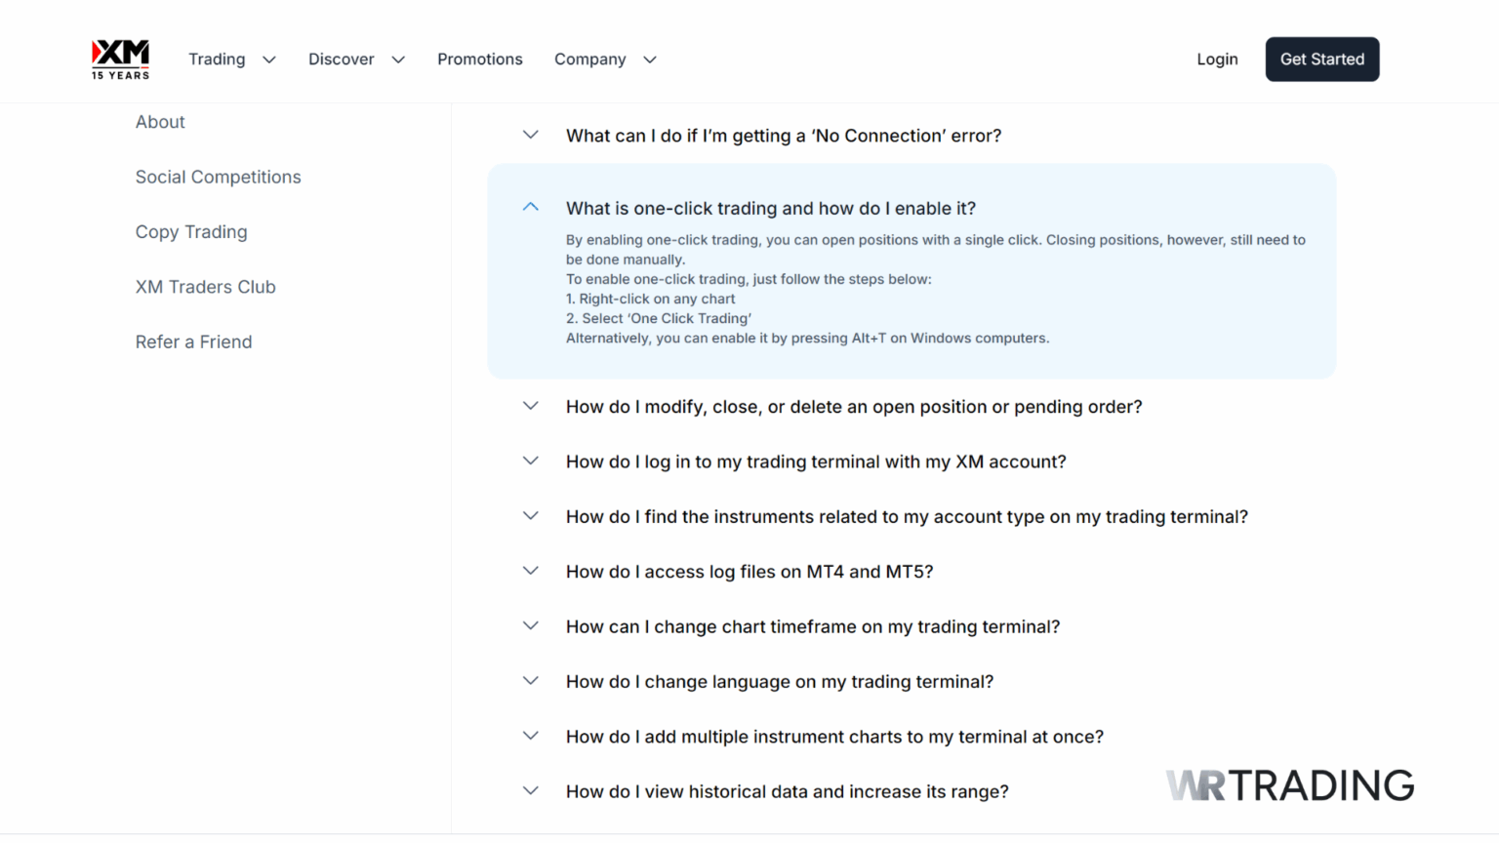
Task: Open XM Traders Club page
Action: click(205, 287)
